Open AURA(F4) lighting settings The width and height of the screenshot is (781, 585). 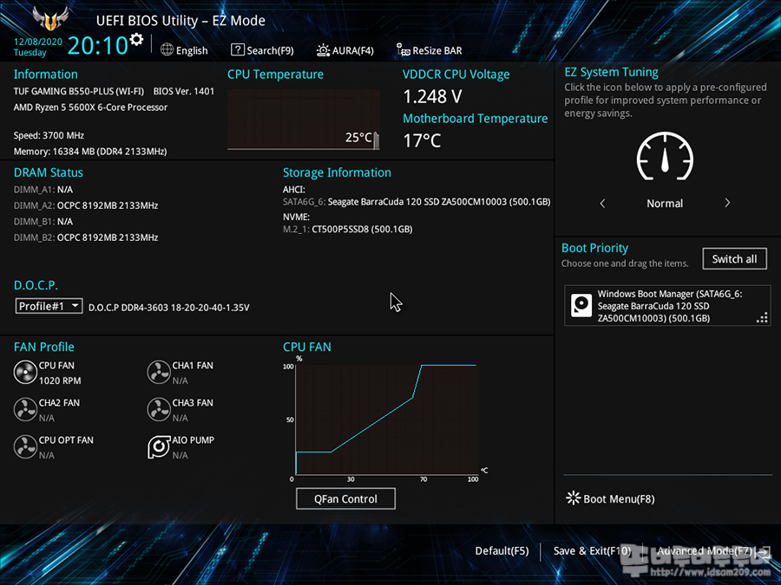point(345,50)
